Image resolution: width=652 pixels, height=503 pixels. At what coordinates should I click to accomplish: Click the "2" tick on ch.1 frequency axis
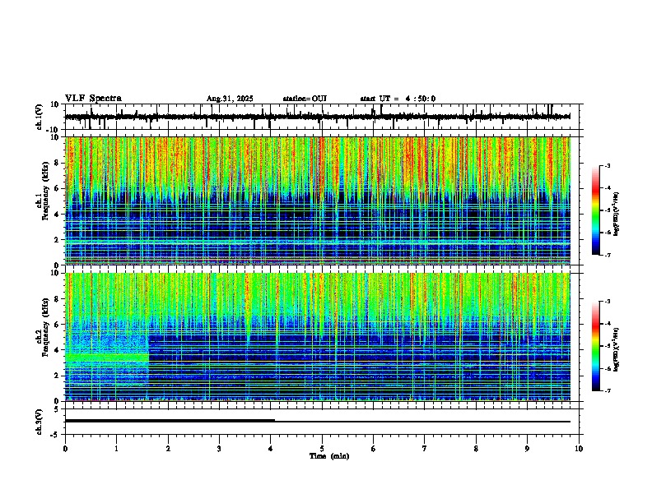[57, 240]
